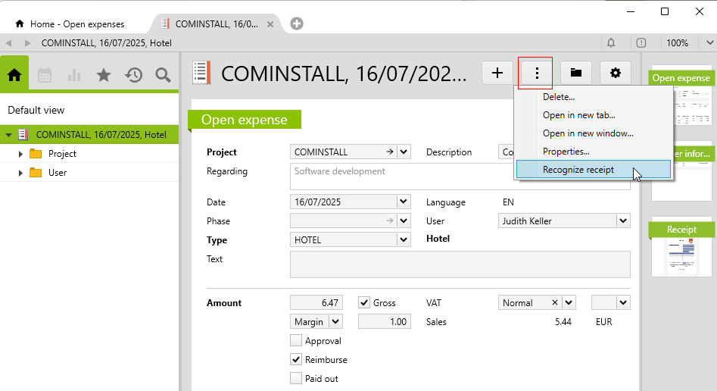This screenshot has height=391, width=717.
Task: Open the User dropdown for Judith Keller
Action: pos(623,221)
